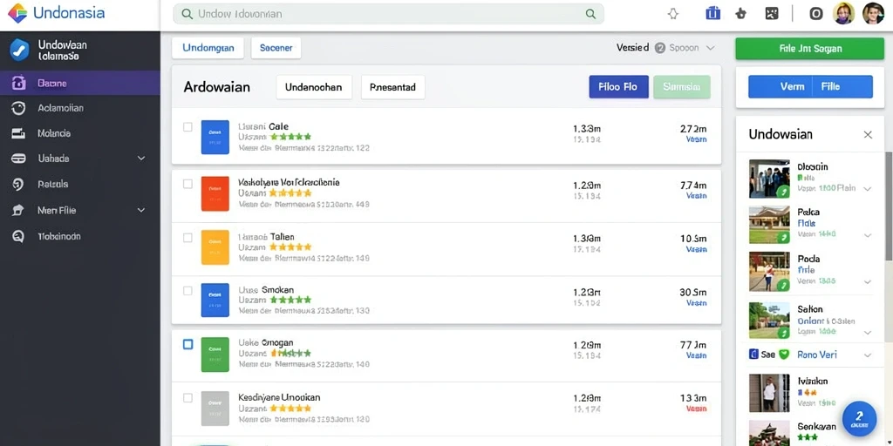Click the blue Filoo Flo button

point(618,87)
